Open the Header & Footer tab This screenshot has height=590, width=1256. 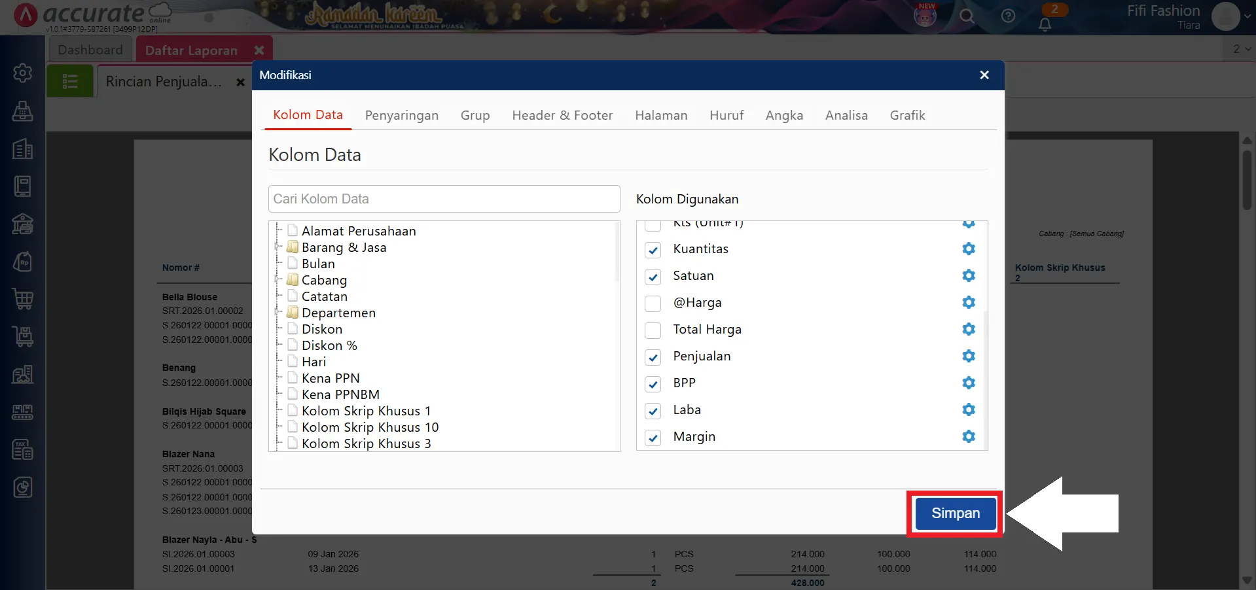[x=562, y=116]
